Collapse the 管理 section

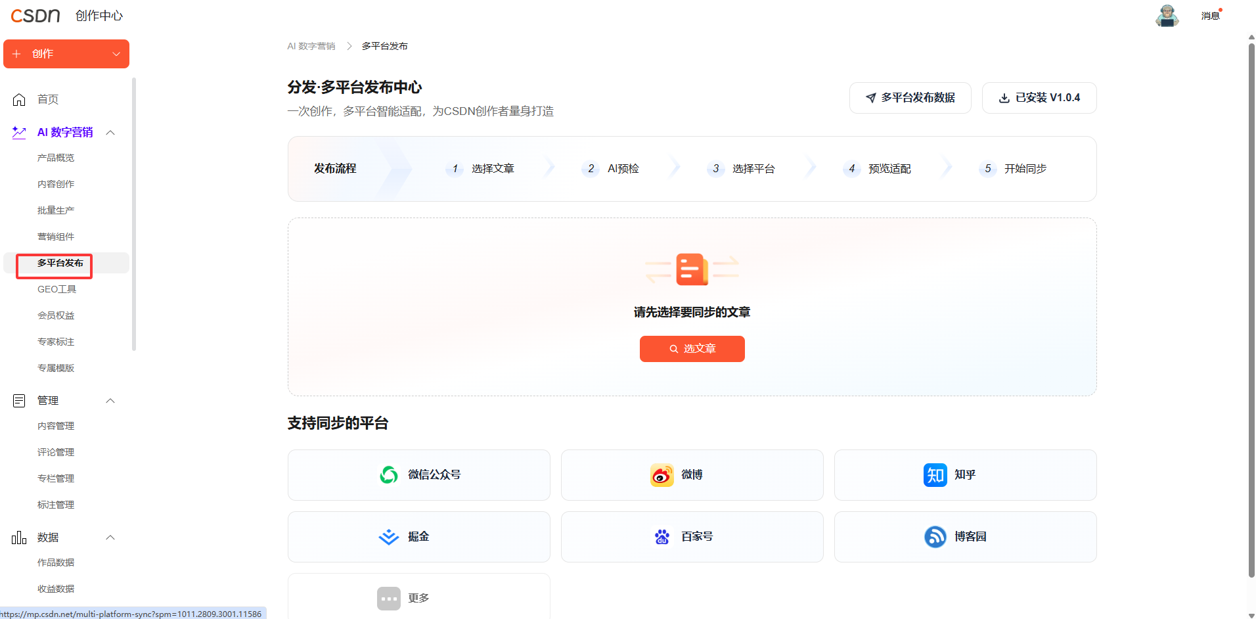click(110, 401)
